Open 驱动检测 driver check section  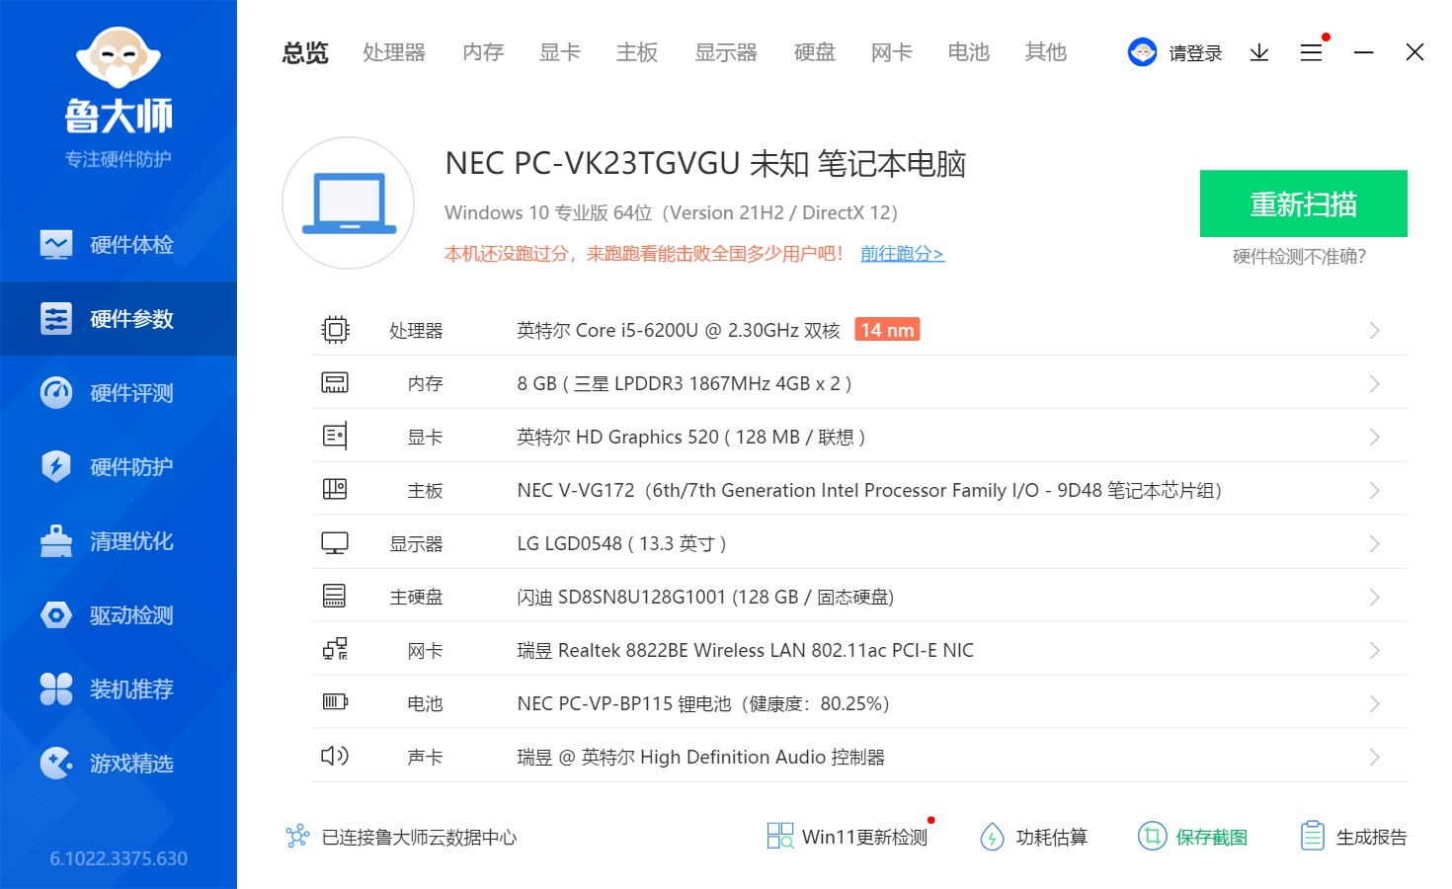[119, 614]
